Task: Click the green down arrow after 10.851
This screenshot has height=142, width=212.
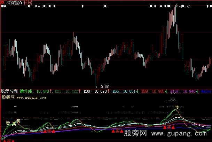Action: click(x=137, y=91)
